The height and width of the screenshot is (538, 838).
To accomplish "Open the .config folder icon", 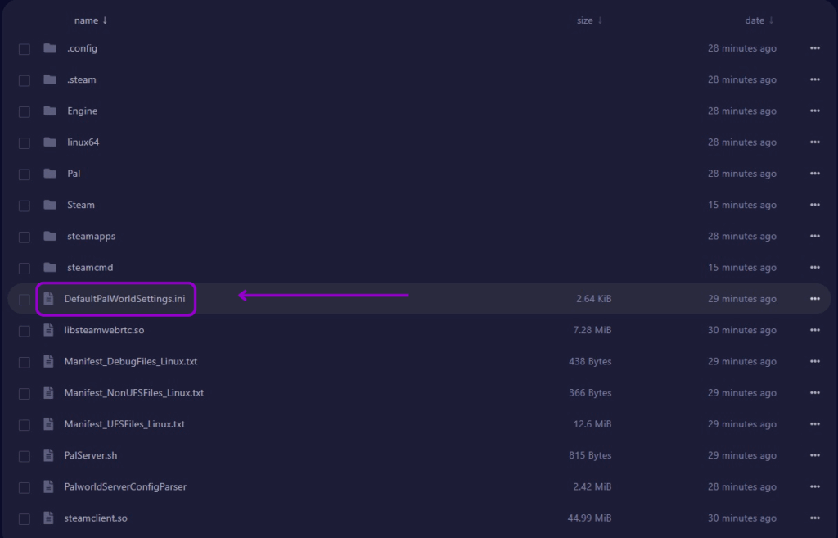I will point(50,48).
